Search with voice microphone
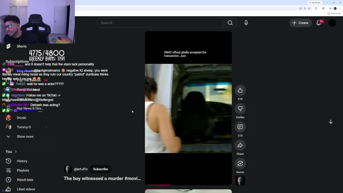343x193 pixels. (x=246, y=23)
